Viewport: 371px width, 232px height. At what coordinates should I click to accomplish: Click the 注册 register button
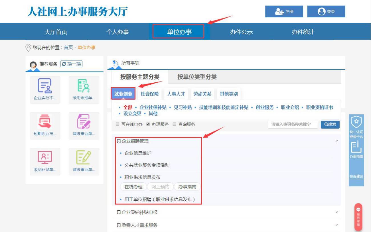tap(284, 11)
